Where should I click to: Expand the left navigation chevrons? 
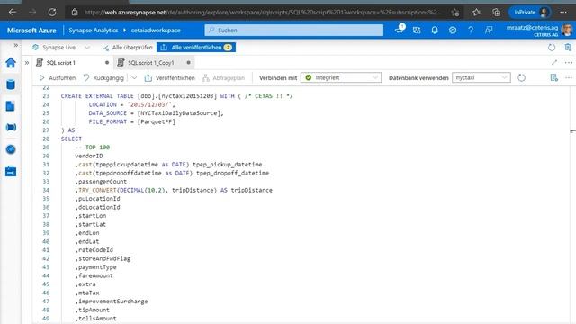[16, 45]
